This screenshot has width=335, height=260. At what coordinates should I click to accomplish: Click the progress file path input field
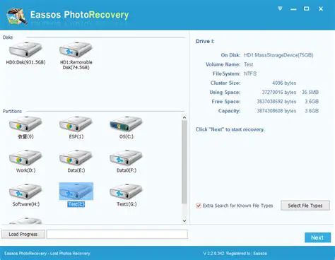tap(117, 235)
